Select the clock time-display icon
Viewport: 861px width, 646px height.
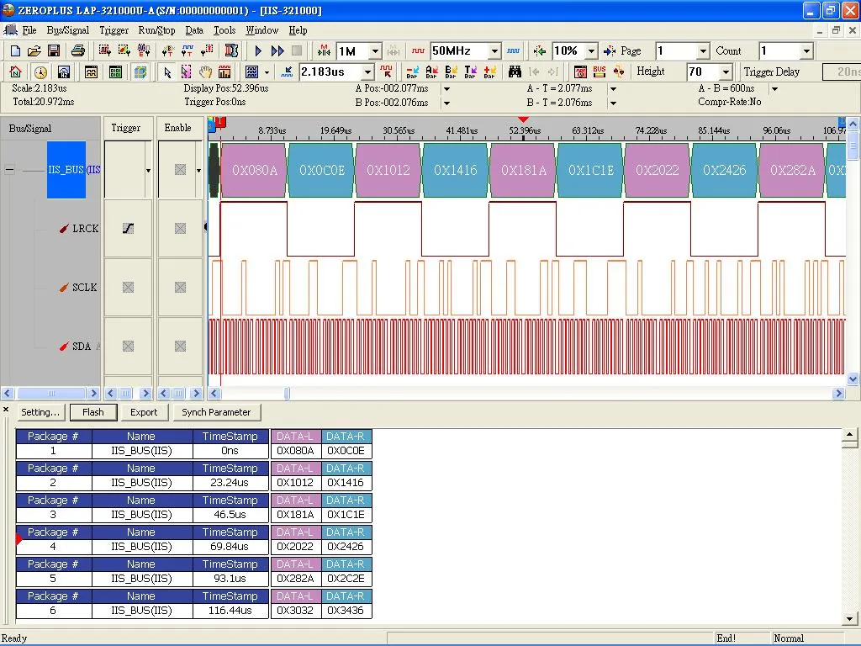(x=40, y=72)
